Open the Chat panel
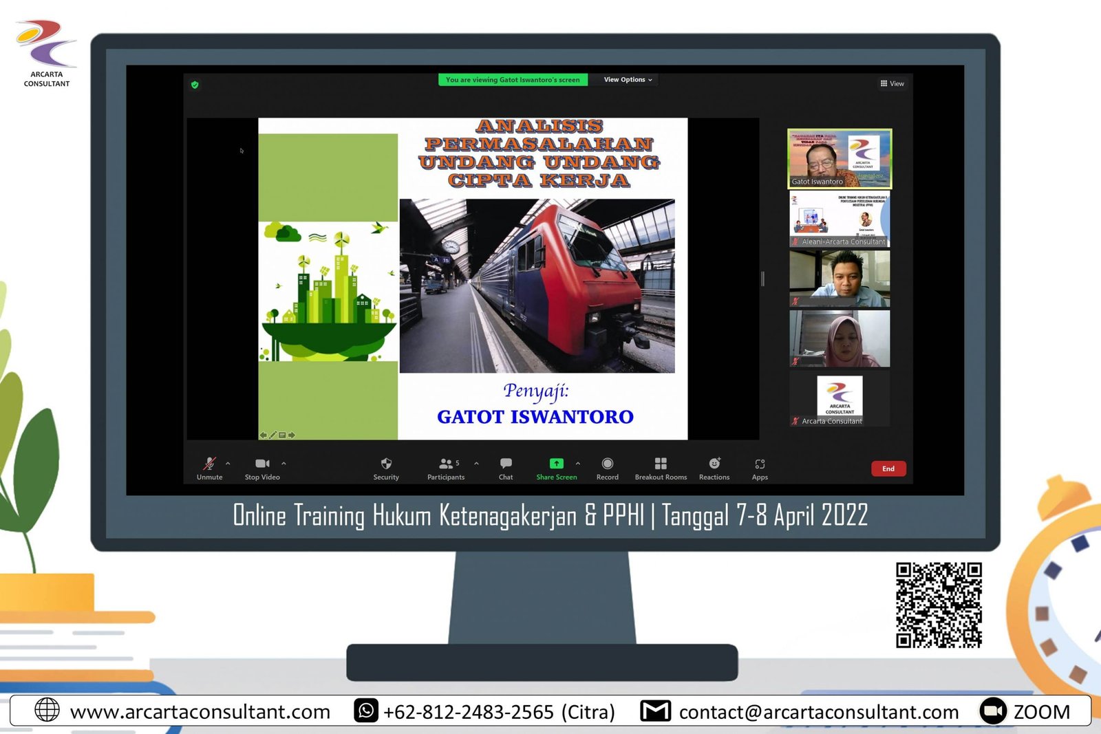 click(x=506, y=464)
